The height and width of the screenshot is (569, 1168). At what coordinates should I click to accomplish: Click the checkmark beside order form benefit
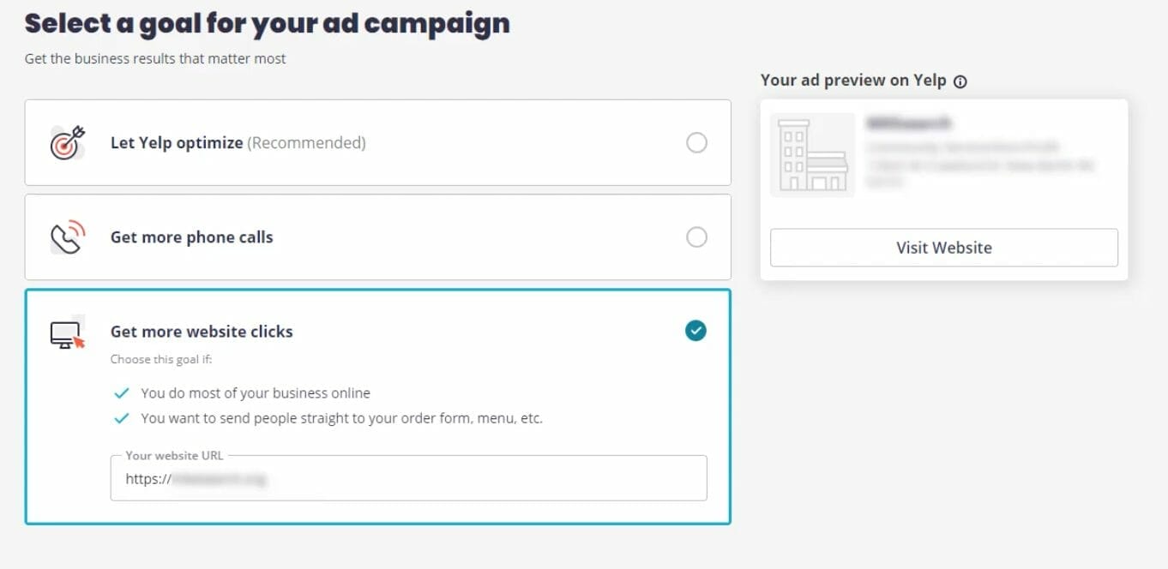pyautogui.click(x=123, y=418)
